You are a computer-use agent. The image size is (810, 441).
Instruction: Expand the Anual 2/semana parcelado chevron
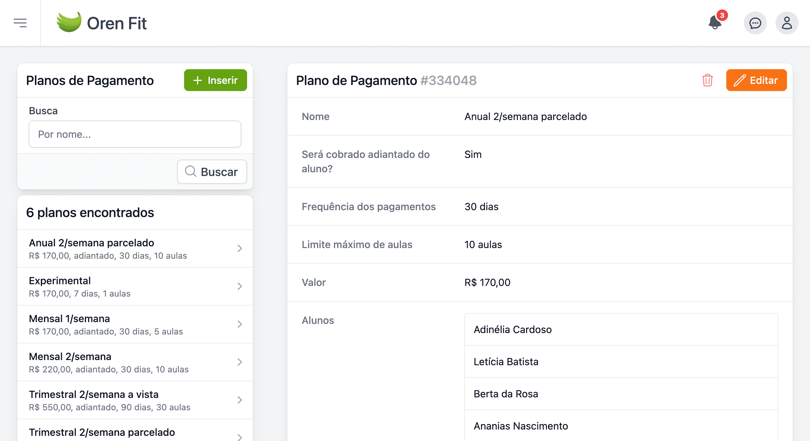[x=240, y=248]
